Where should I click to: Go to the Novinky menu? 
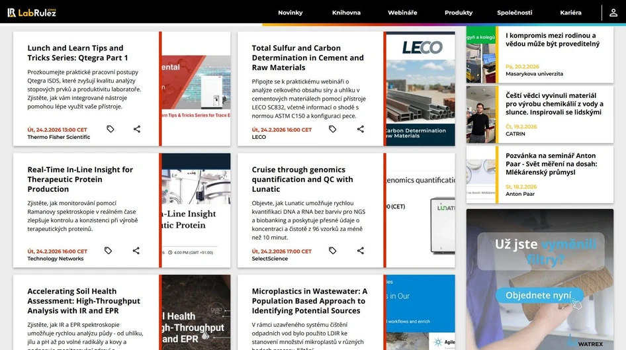291,13
